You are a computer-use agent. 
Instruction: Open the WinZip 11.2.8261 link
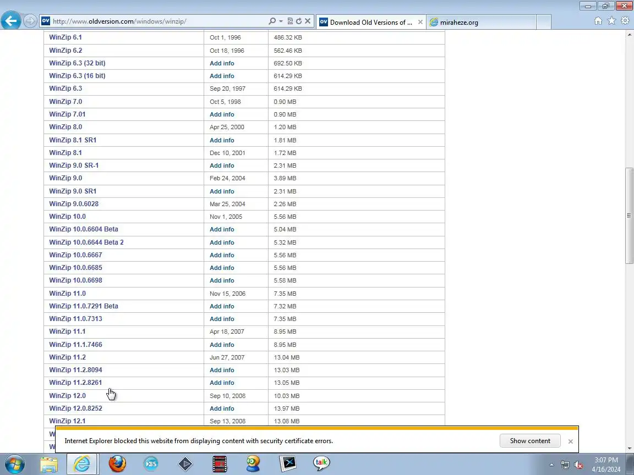tap(75, 383)
